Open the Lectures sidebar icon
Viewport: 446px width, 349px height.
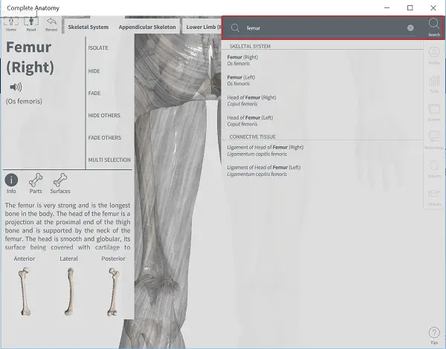point(434,197)
